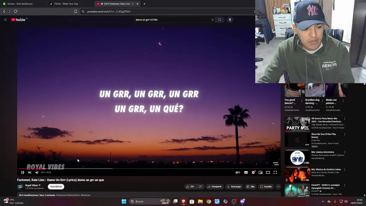Click the taskbar Buscar search box
366x206 pixels.
pyautogui.click(x=150, y=201)
